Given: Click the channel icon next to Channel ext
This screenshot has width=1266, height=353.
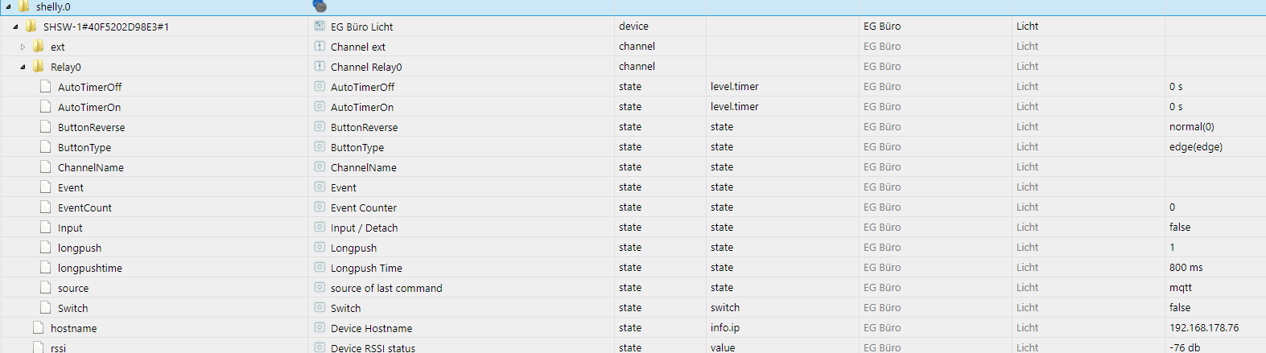Looking at the screenshot, I should [320, 47].
